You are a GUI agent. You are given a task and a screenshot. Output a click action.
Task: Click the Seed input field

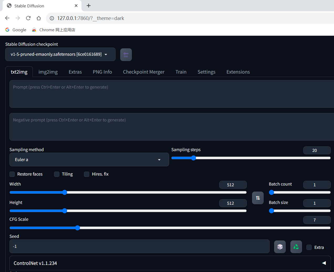coord(139,246)
